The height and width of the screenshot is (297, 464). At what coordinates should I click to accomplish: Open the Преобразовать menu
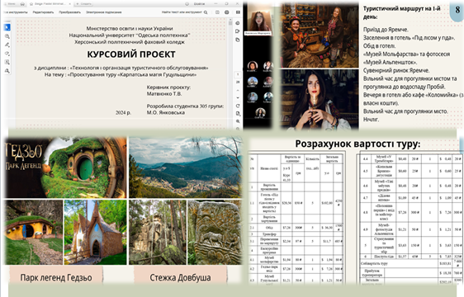pyautogui.click(x=70, y=12)
